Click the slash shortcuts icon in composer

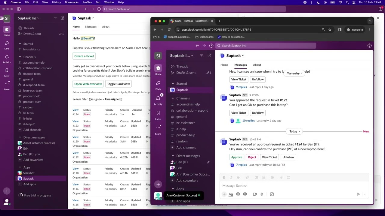(x=272, y=194)
